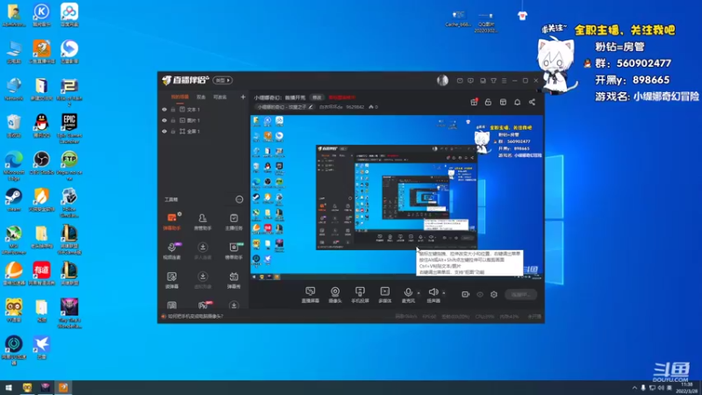Open the message icon next to the avatar
This screenshot has width=702, height=395.
click(x=460, y=81)
